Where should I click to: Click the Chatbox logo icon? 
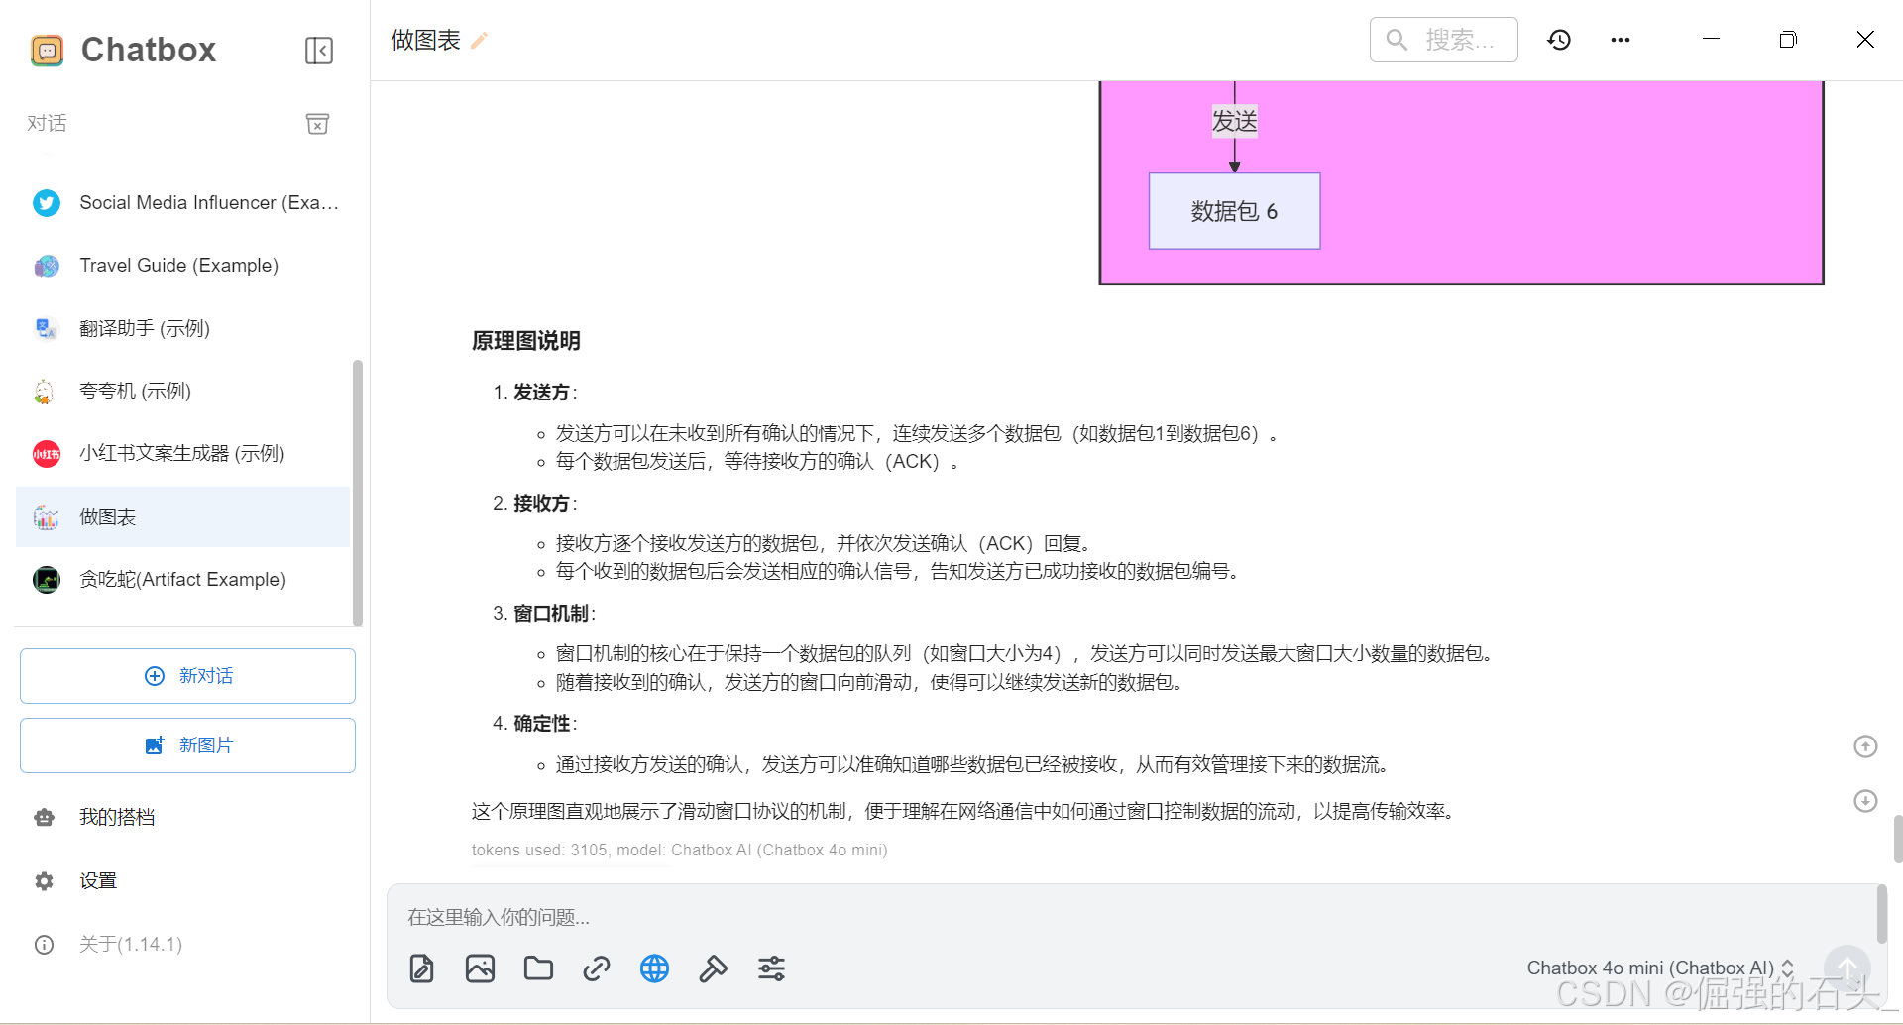tap(47, 50)
